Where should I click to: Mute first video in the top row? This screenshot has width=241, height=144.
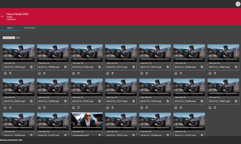point(20,56)
